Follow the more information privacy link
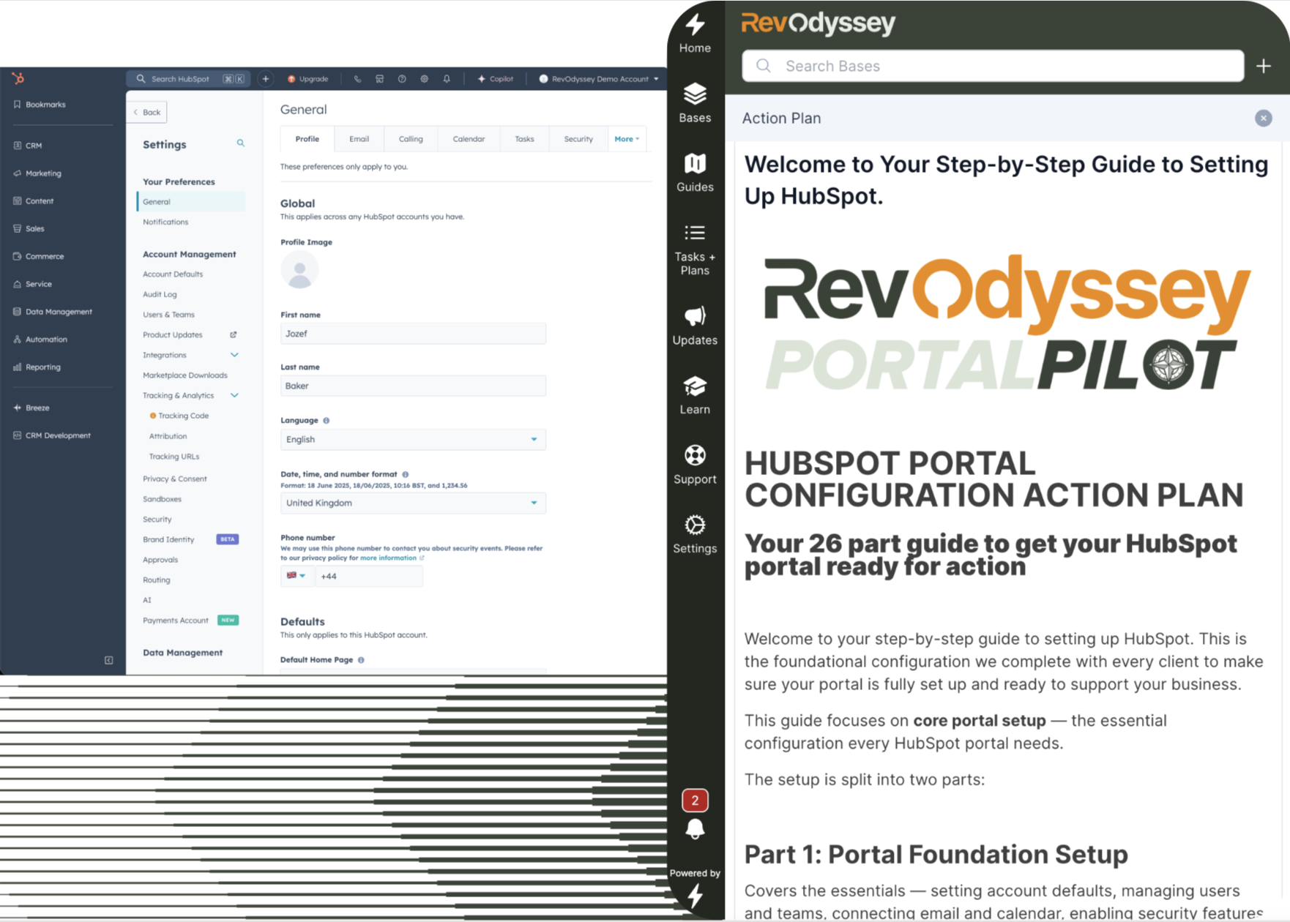The width and height of the screenshot is (1290, 922). click(388, 558)
